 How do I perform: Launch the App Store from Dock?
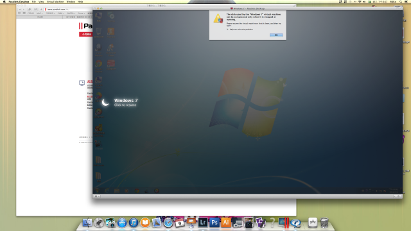[122, 223]
